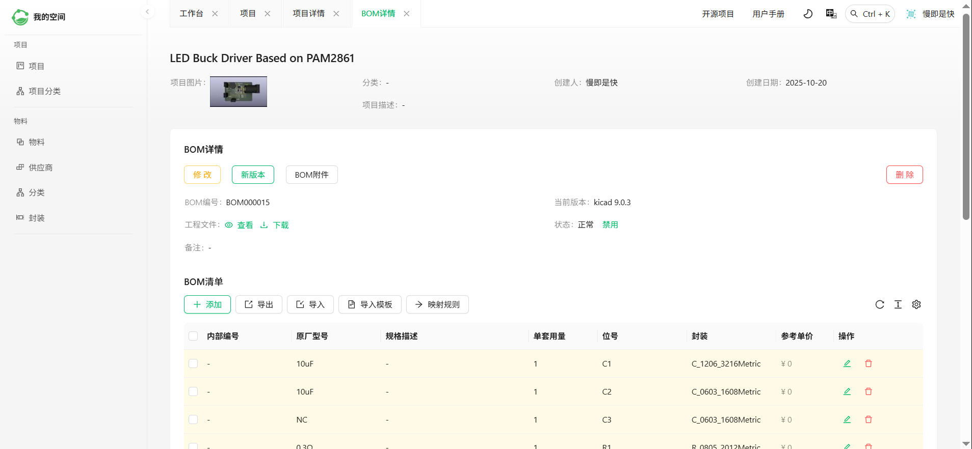Image resolution: width=972 pixels, height=449 pixels.
Task: Click the table row density icon
Action: pos(898,304)
